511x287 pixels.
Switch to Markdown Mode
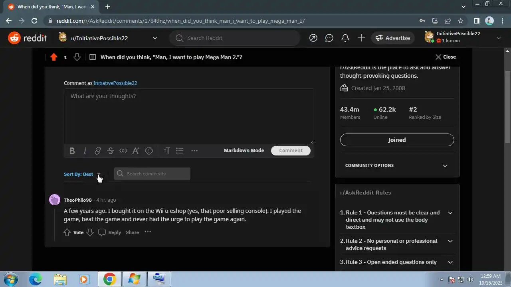coord(244,151)
